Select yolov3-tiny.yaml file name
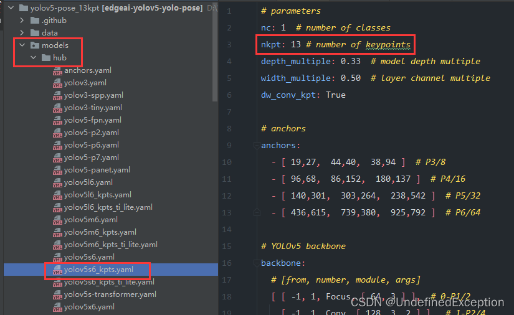 [x=93, y=108]
